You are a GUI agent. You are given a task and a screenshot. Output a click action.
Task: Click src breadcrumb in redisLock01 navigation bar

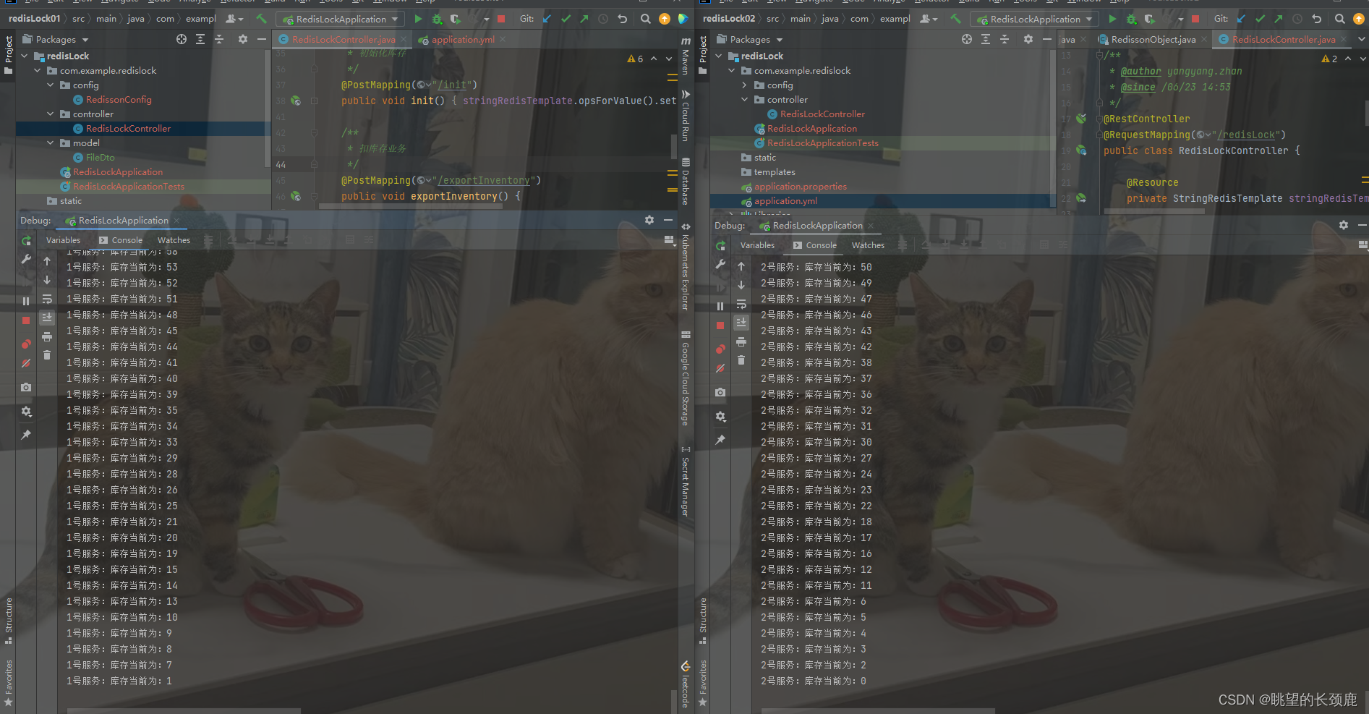coord(78,19)
